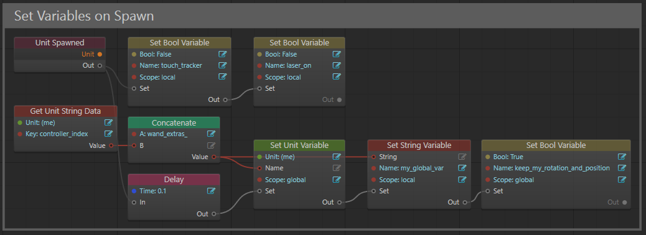Select the Delay node header
Screen dimensions: 646x235
174,180
